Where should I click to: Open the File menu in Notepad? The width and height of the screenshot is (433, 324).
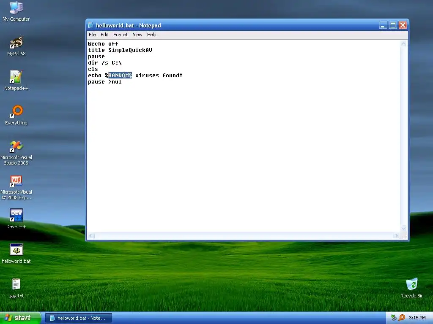pyautogui.click(x=92, y=35)
